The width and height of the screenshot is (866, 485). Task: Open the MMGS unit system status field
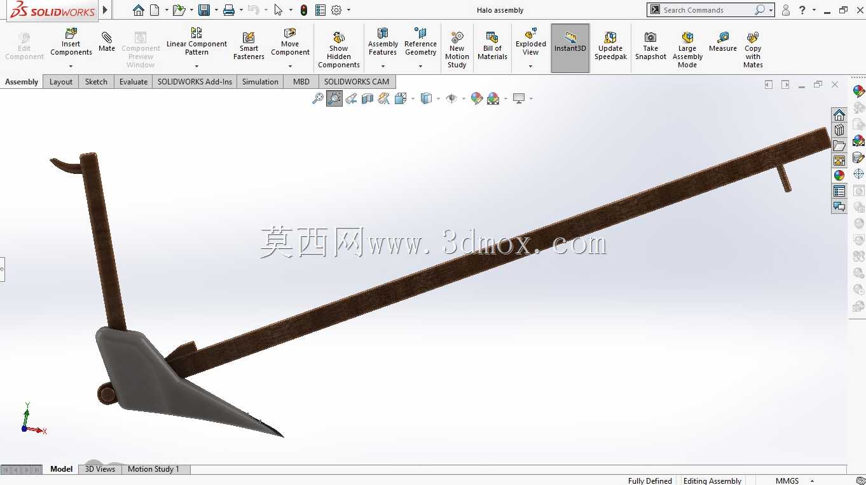pos(787,481)
